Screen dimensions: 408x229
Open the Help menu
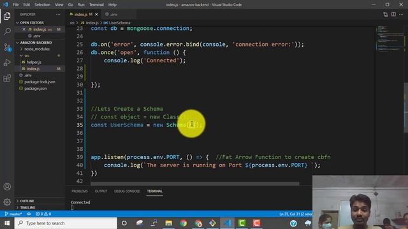click(x=112, y=4)
